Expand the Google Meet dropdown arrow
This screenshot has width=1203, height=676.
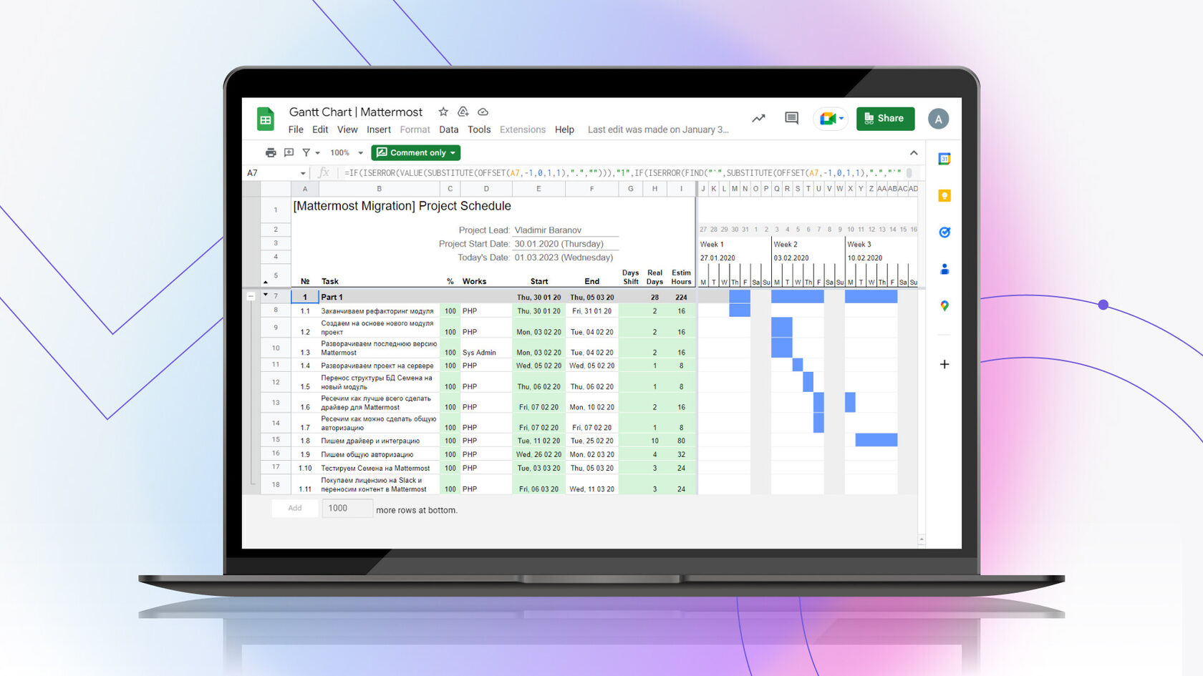841,119
